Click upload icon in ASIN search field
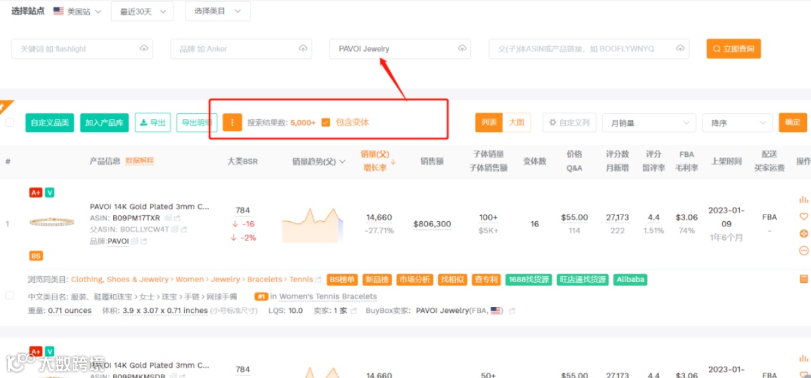Image resolution: width=811 pixels, height=378 pixels. pos(680,49)
